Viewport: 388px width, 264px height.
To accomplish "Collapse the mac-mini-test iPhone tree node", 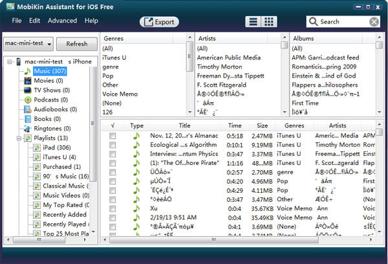I will (10, 61).
